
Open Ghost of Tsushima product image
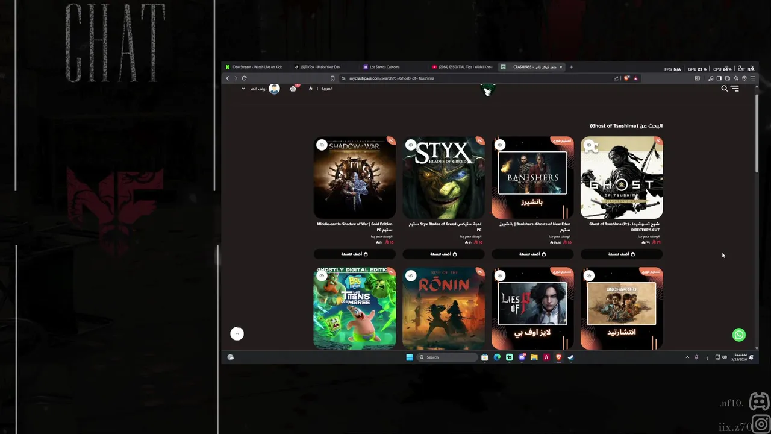pyautogui.click(x=622, y=177)
